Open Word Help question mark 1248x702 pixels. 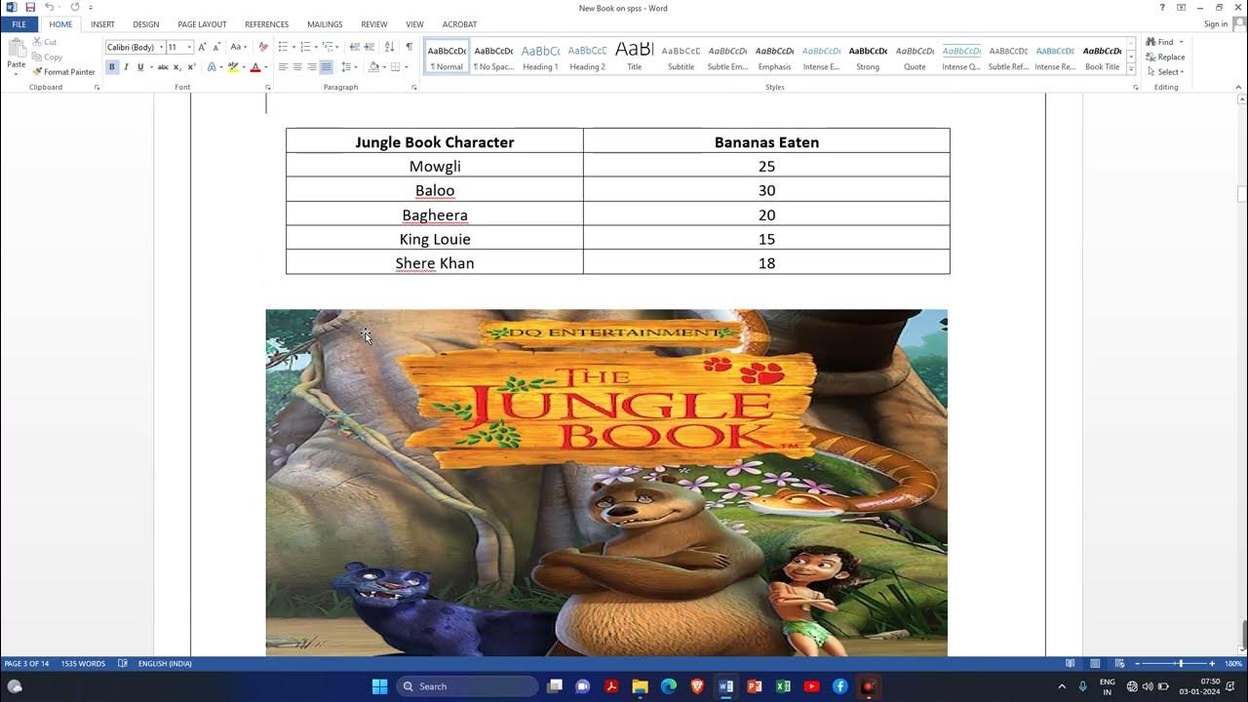coord(1162,8)
